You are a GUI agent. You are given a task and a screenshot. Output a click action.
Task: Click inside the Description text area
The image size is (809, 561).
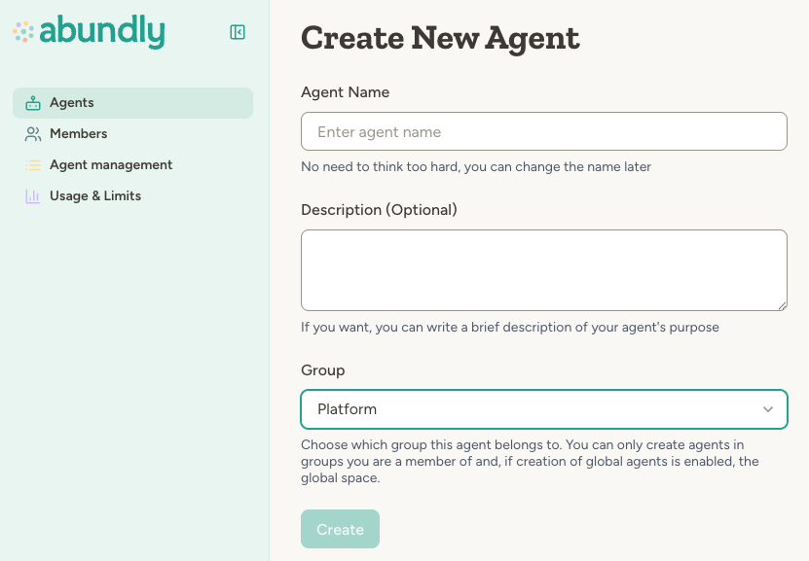click(544, 267)
